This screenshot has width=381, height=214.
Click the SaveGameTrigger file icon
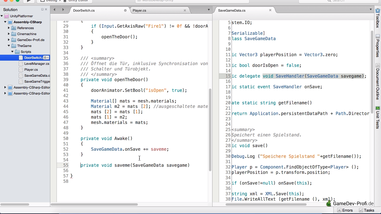tap(21, 81)
